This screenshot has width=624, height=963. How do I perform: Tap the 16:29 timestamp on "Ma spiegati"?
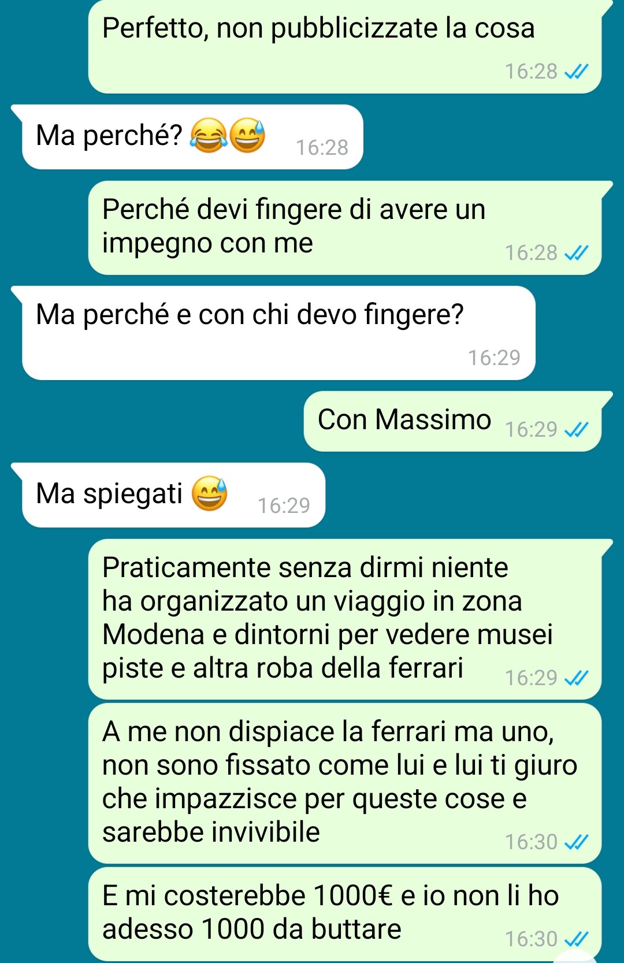(x=284, y=505)
